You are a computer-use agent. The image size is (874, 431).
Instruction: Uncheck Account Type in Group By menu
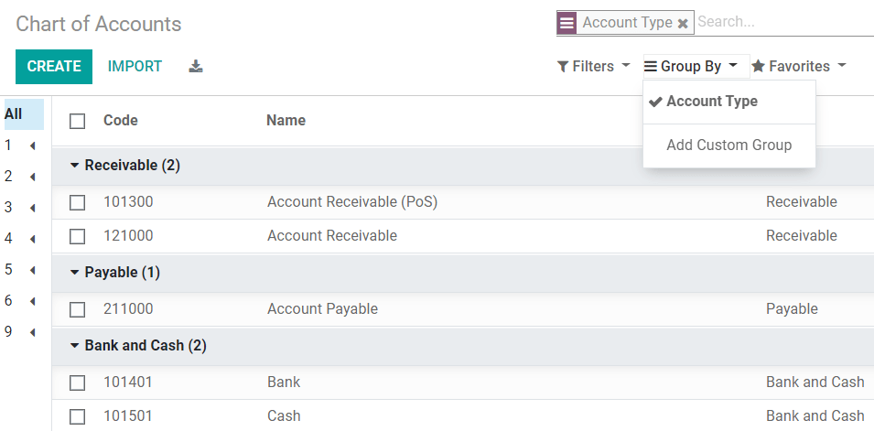pos(711,102)
